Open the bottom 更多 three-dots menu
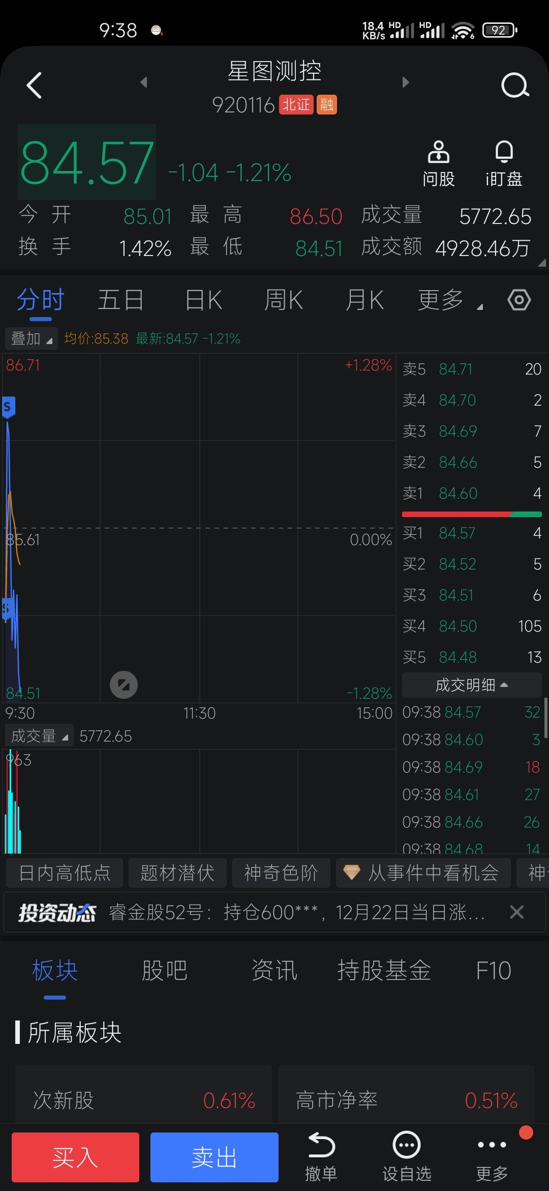 (x=492, y=1157)
